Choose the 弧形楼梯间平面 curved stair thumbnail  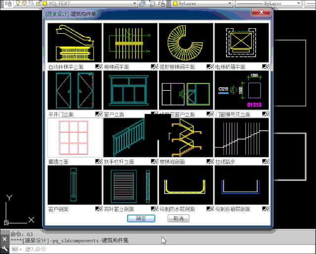pyautogui.click(x=186, y=43)
